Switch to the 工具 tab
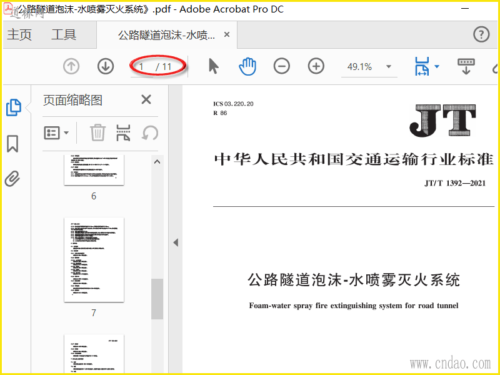This screenshot has height=375, width=500. 64,34
